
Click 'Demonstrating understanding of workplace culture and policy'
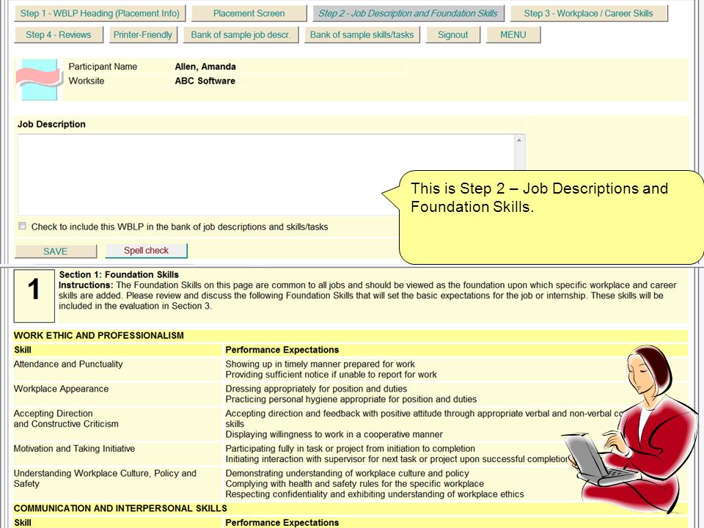pyautogui.click(x=347, y=473)
